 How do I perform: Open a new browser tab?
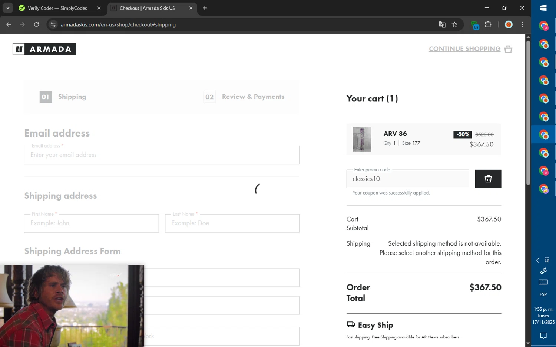click(x=205, y=8)
